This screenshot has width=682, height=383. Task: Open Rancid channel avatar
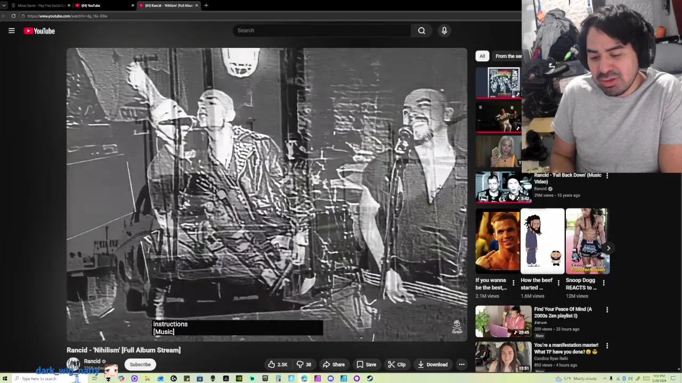pyautogui.click(x=73, y=364)
